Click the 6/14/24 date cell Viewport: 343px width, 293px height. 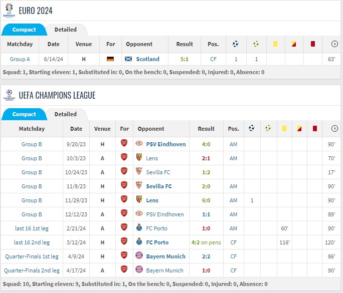coord(53,59)
